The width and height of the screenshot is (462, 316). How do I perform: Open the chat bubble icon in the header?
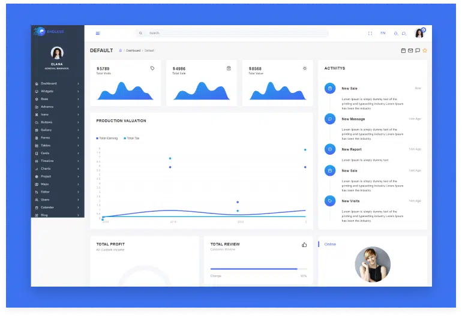(404, 33)
